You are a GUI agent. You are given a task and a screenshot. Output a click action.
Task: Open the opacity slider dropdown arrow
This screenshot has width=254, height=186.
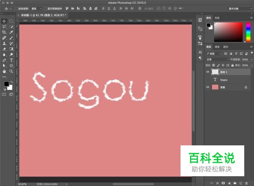252,59
